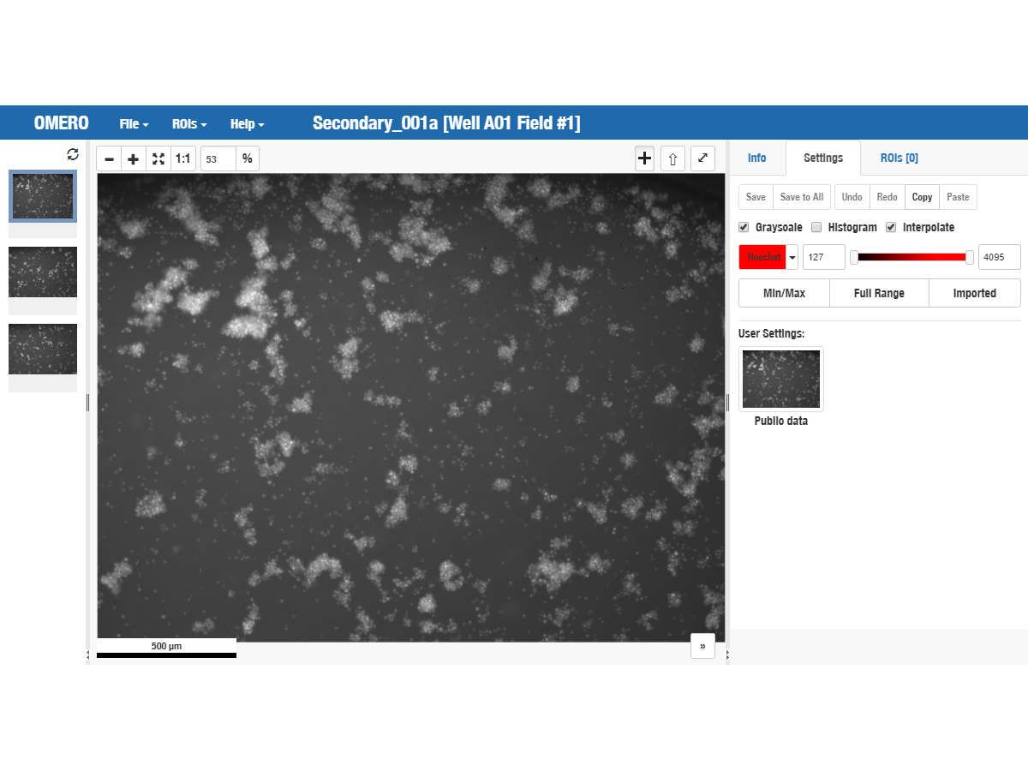The width and height of the screenshot is (1028, 771).
Task: Click the fit-to-window zoom icon
Action: pyautogui.click(x=158, y=158)
